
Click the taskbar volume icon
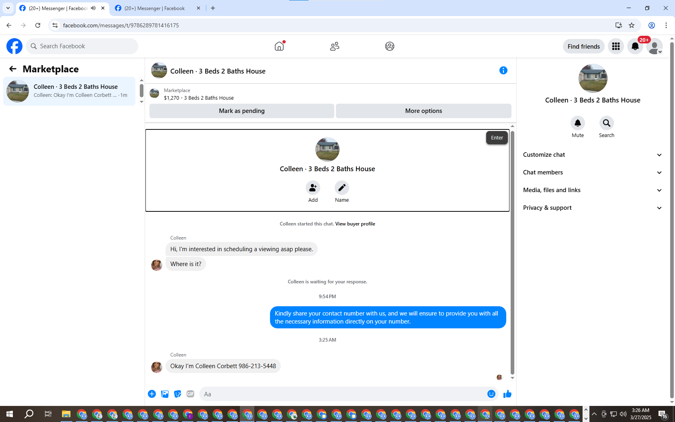pyautogui.click(x=623, y=414)
